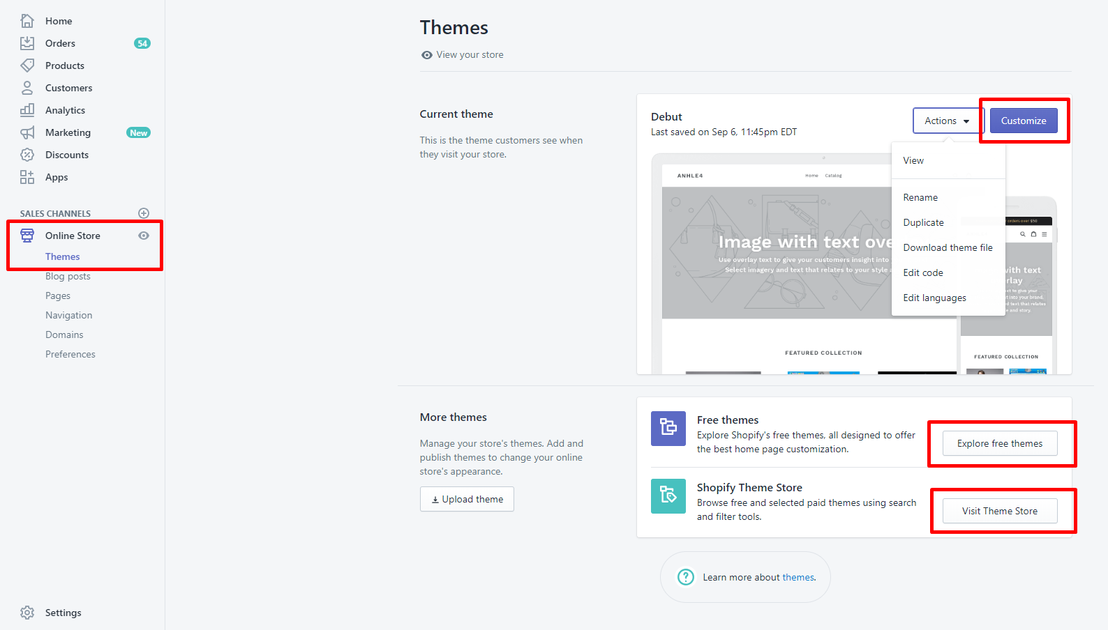Select View from the Actions menu
Screen dimensions: 1108x630
[x=948, y=160]
